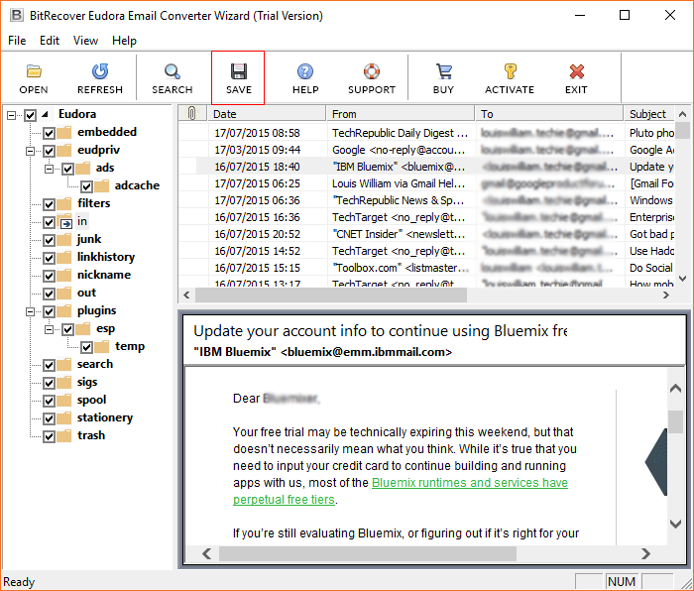
Task: Open the Help menu
Action: [x=124, y=41]
